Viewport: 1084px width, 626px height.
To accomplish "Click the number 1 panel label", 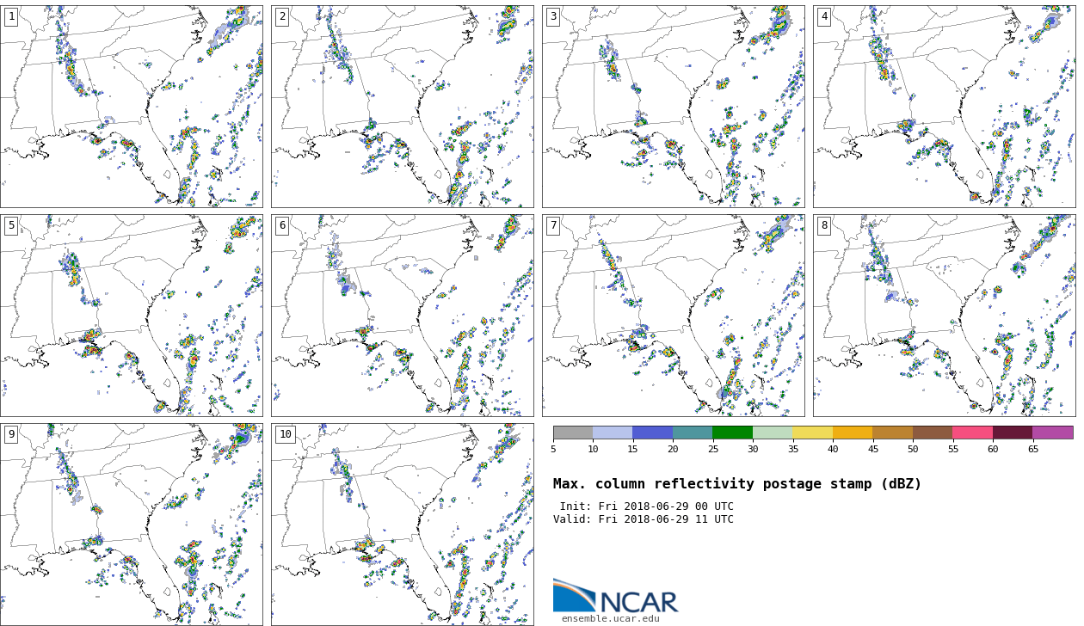I will point(11,17).
